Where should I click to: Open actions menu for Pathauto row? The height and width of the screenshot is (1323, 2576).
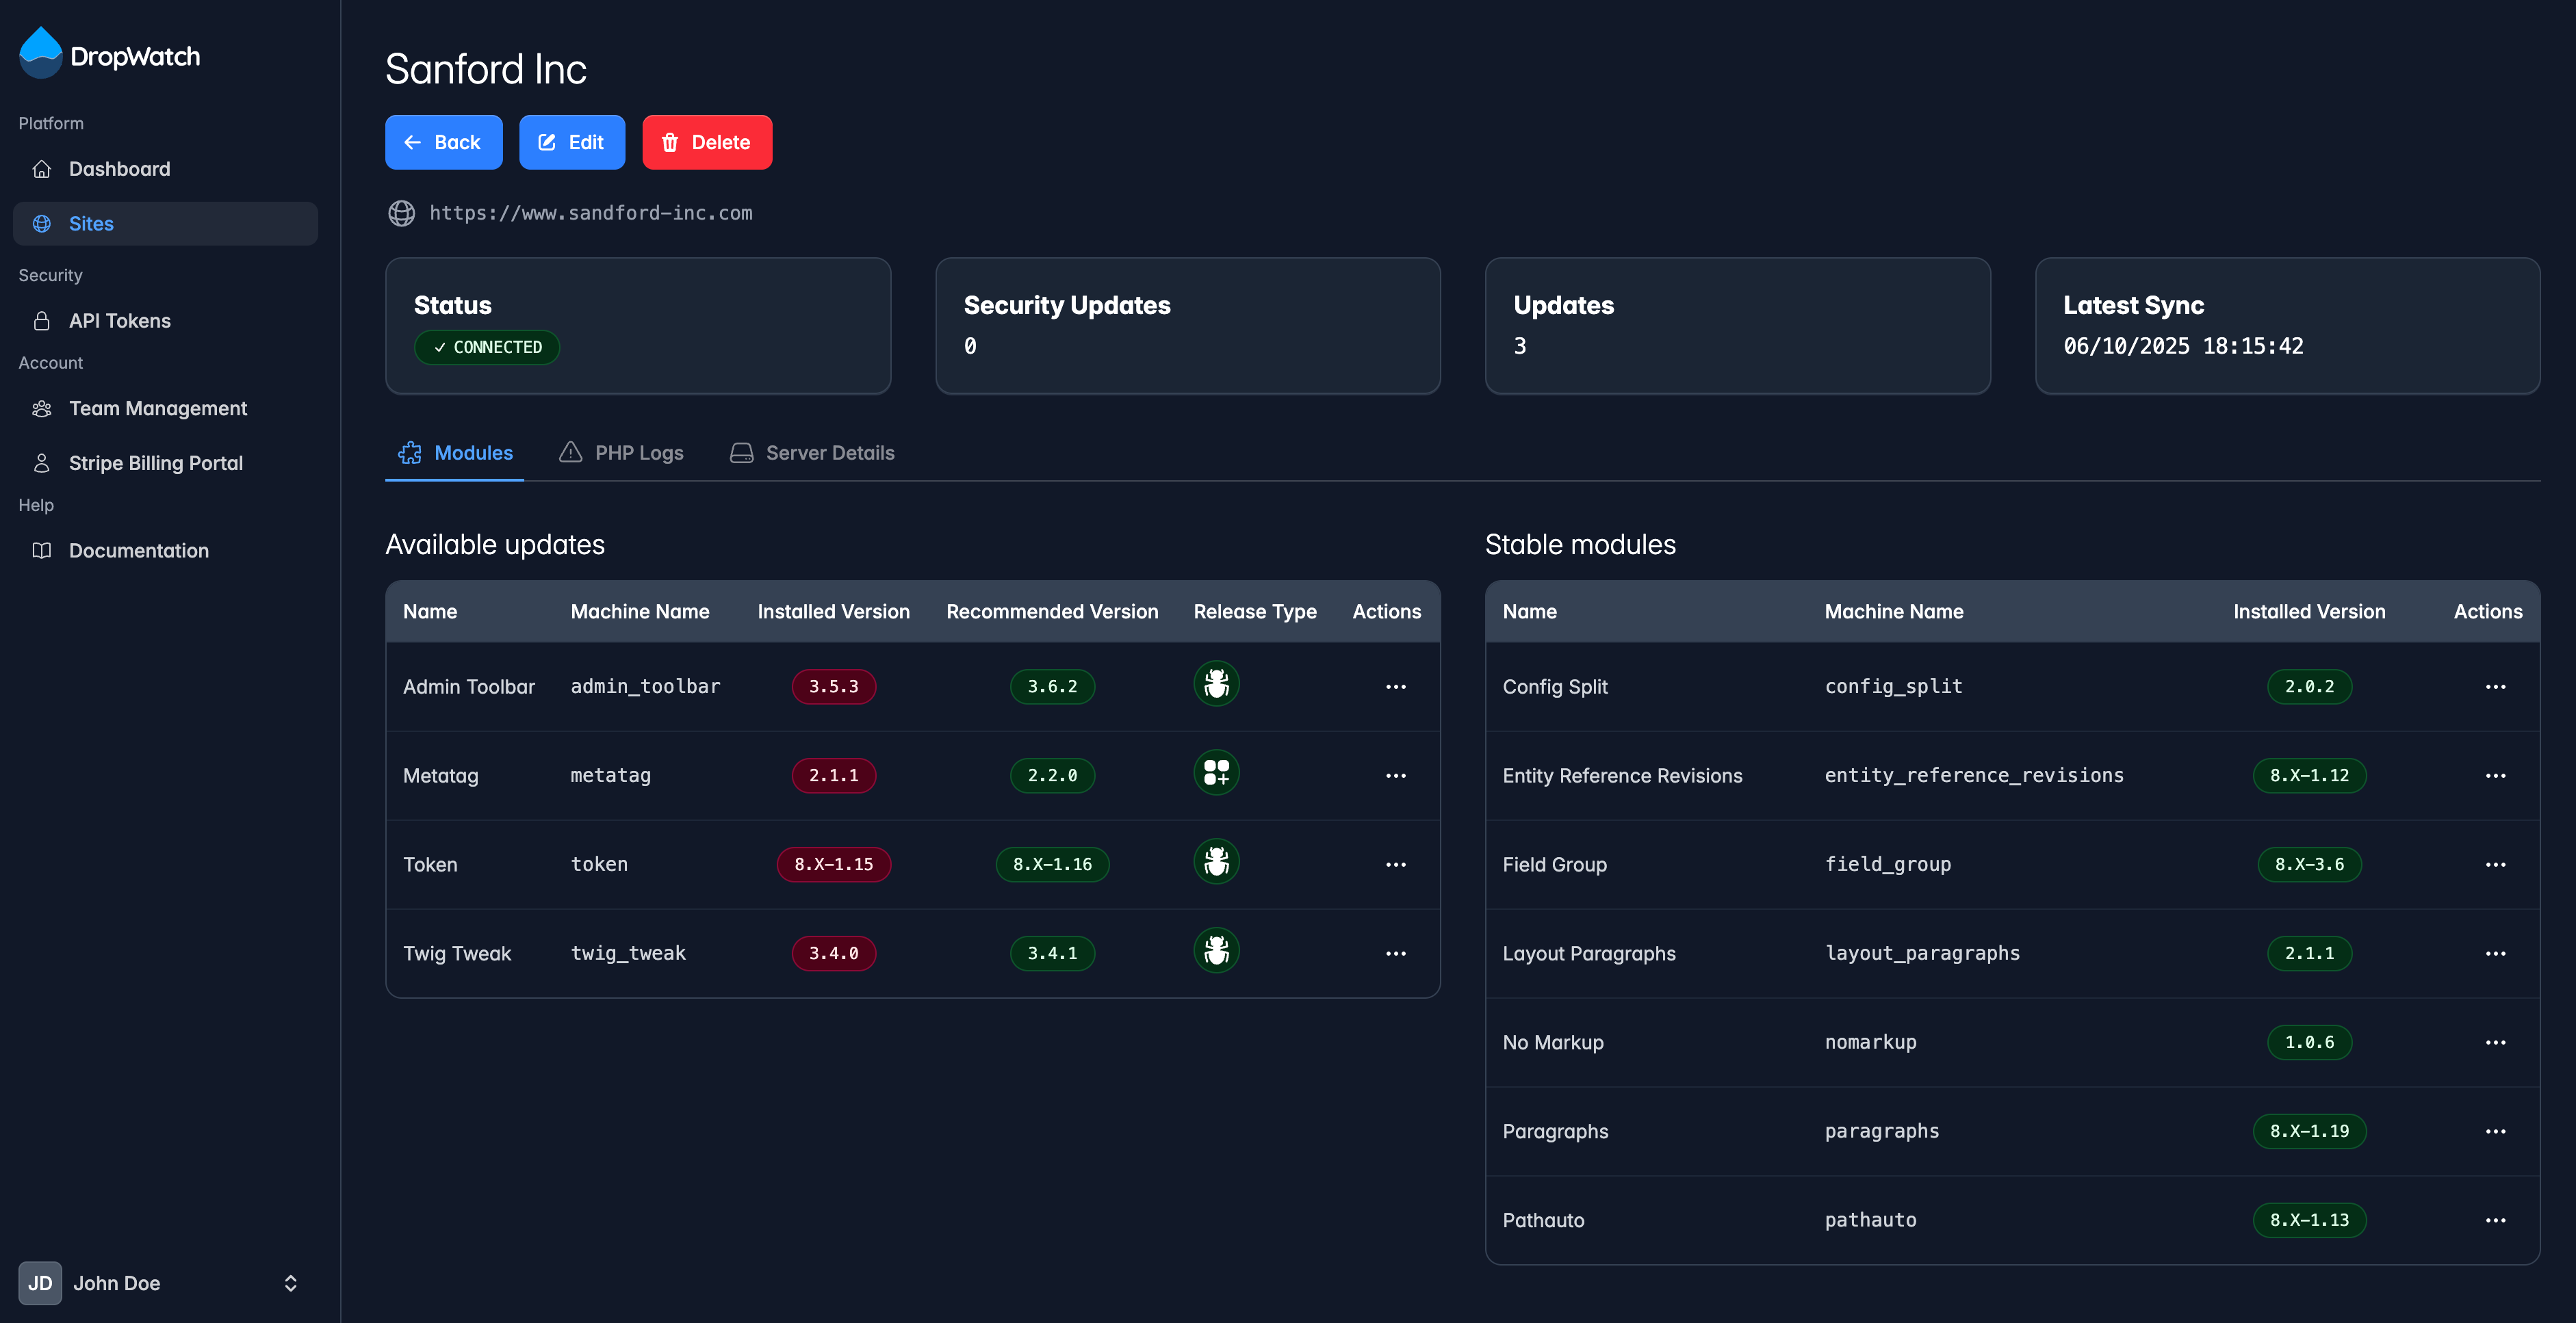[x=2495, y=1220]
